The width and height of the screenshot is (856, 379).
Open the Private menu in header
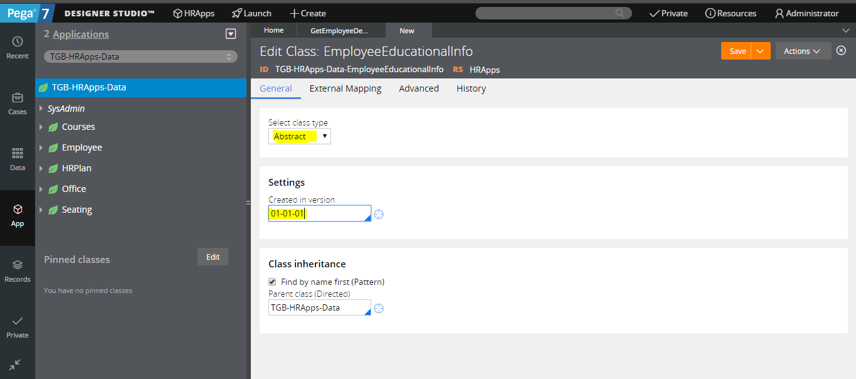[x=668, y=13]
